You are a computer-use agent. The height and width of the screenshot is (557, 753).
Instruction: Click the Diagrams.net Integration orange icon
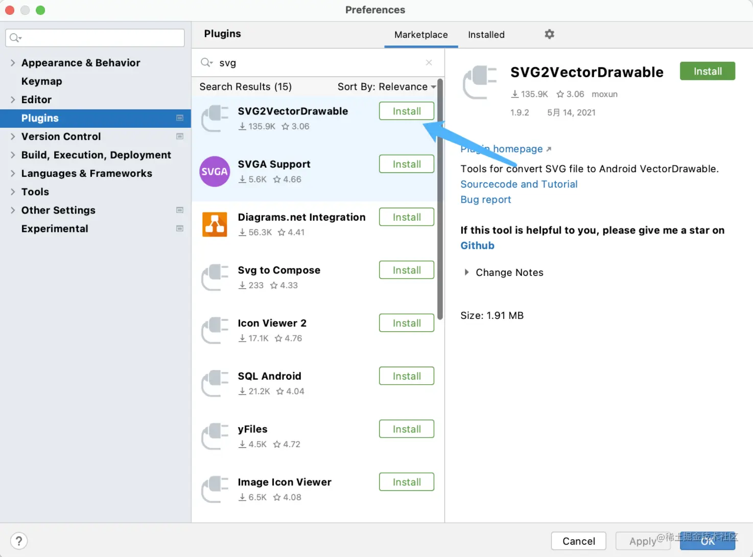(215, 224)
